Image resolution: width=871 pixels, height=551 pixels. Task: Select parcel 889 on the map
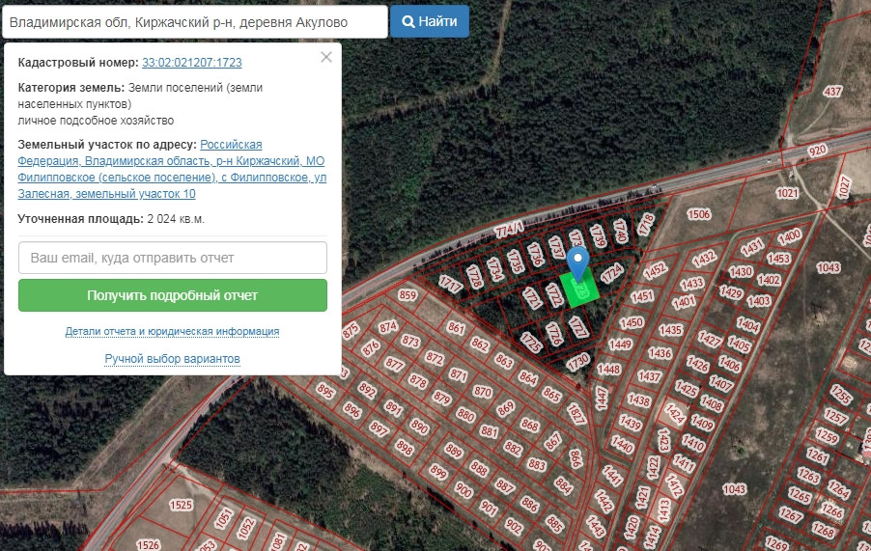454,451
